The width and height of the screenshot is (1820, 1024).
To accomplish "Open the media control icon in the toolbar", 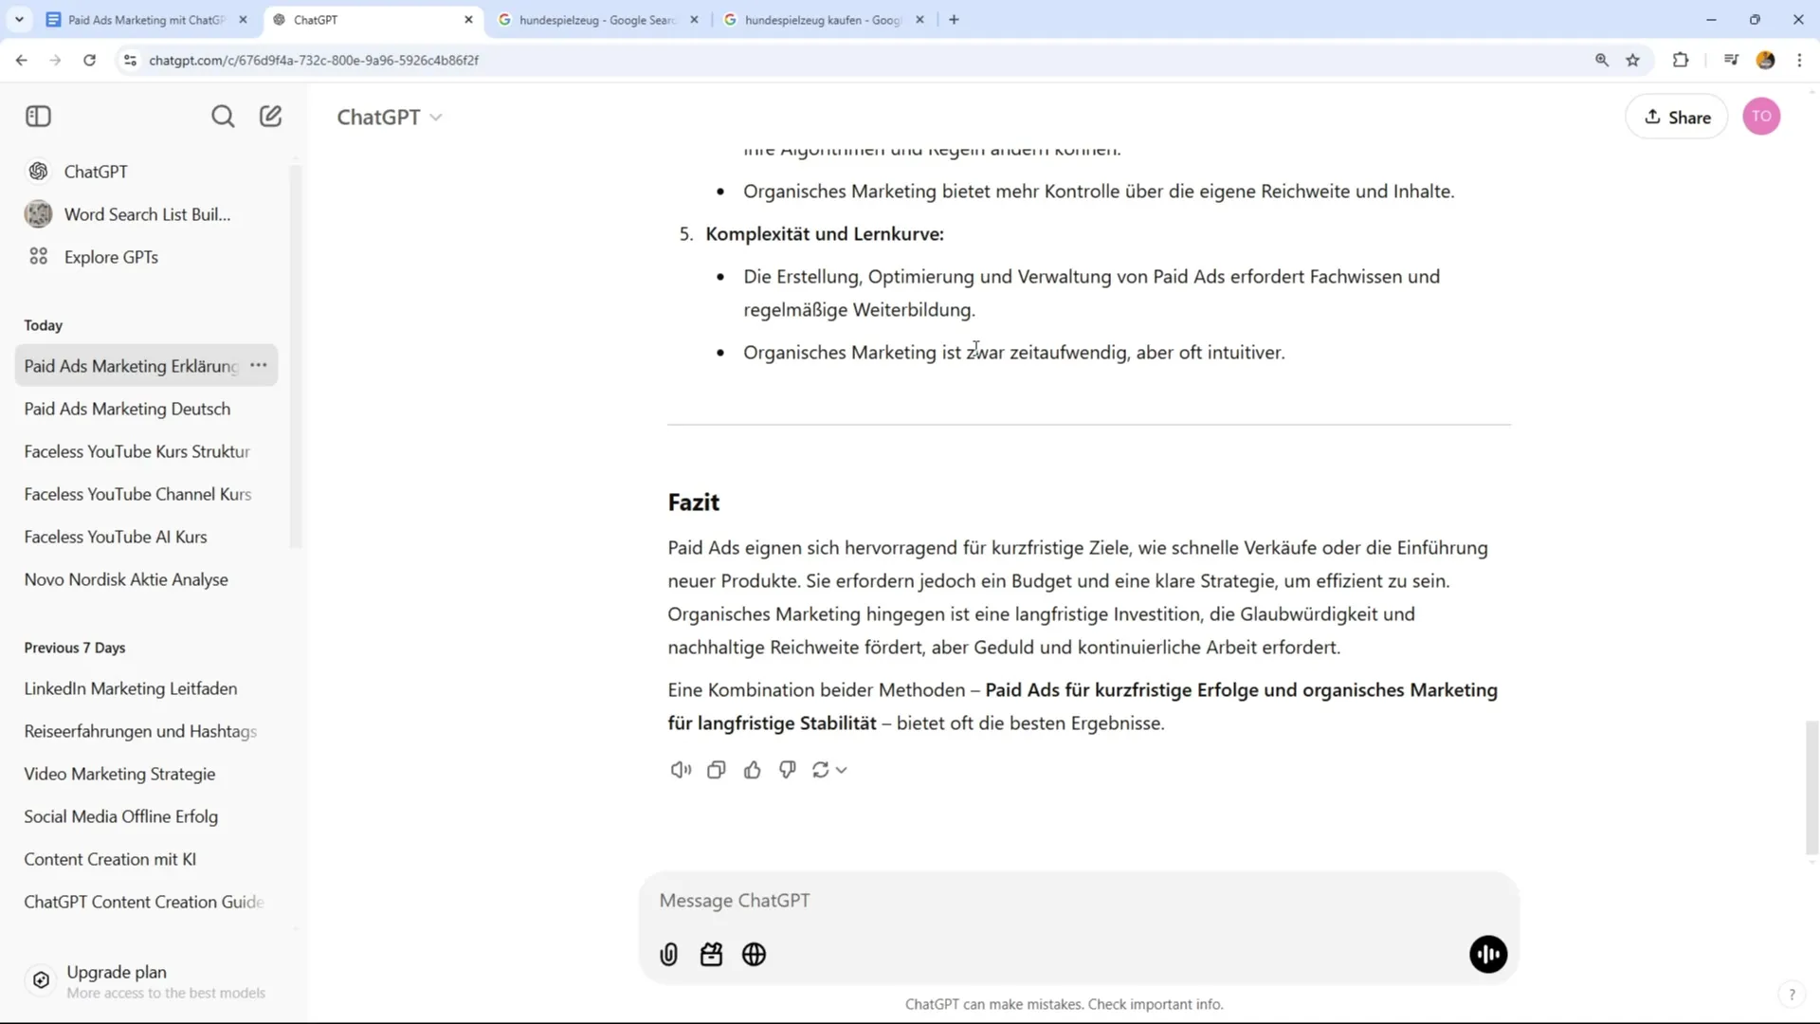I will click(x=1731, y=60).
